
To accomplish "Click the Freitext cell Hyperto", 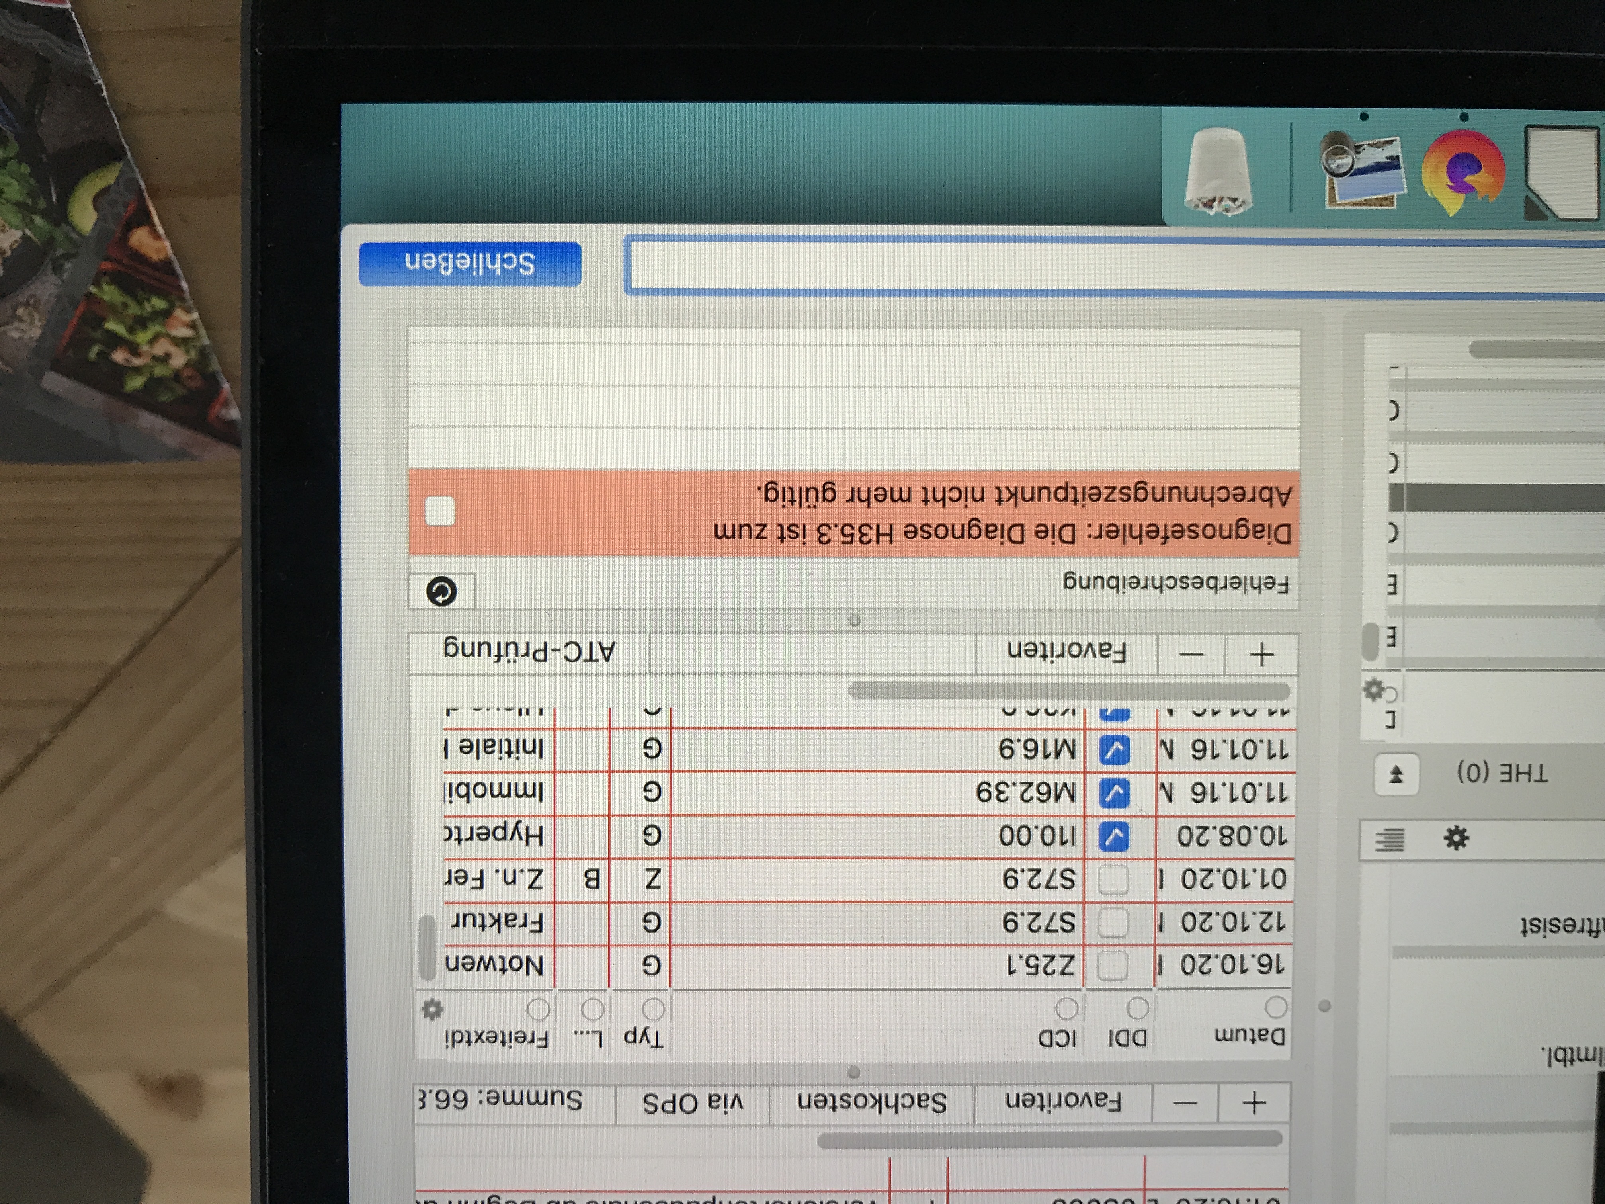I will (x=493, y=835).
